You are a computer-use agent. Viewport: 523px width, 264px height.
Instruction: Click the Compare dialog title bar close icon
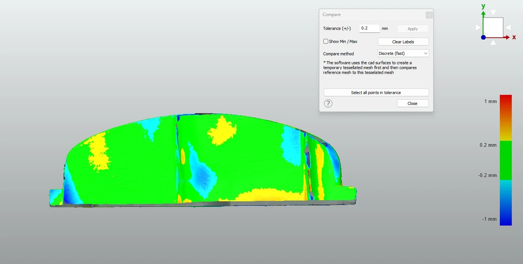click(429, 15)
